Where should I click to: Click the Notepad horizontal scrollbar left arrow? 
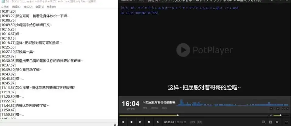pyautogui.click(x=1, y=121)
